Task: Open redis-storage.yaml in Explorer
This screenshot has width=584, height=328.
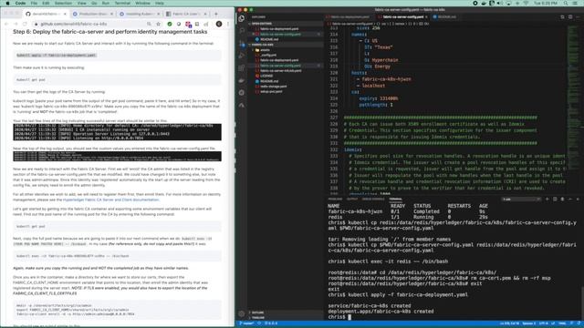Action: point(274,87)
